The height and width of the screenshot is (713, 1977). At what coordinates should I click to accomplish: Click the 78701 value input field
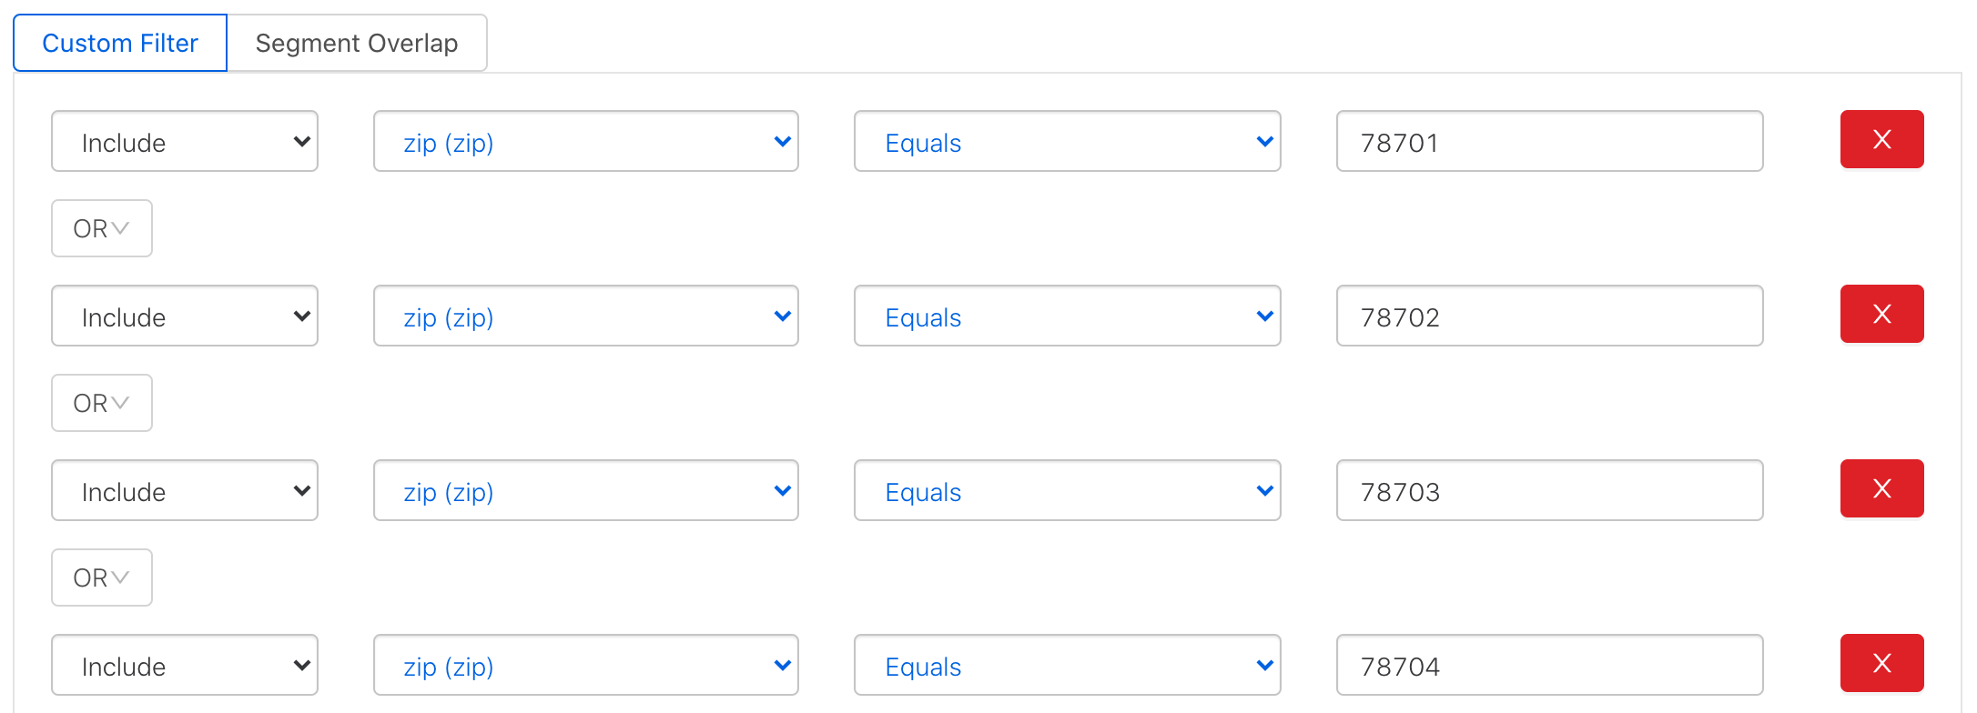1549,141
